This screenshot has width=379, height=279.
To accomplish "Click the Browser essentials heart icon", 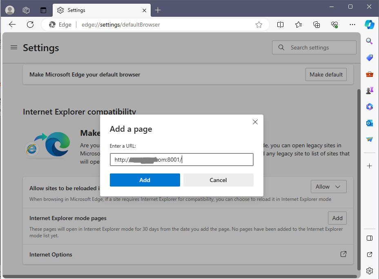I will click(334, 25).
